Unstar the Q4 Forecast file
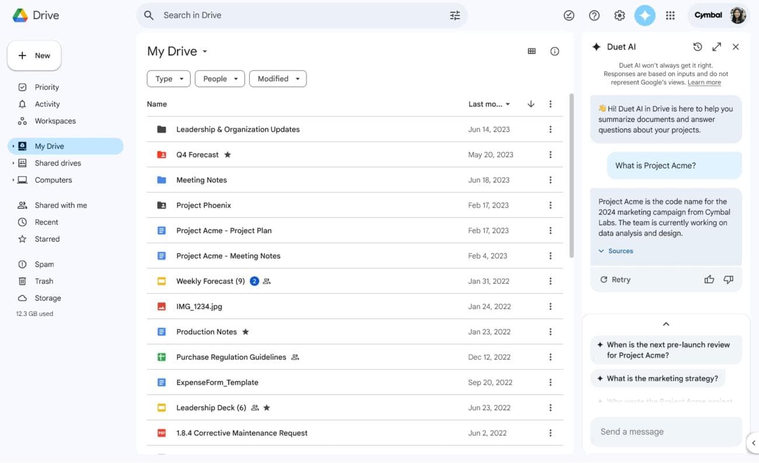The width and height of the screenshot is (759, 463). [x=227, y=155]
